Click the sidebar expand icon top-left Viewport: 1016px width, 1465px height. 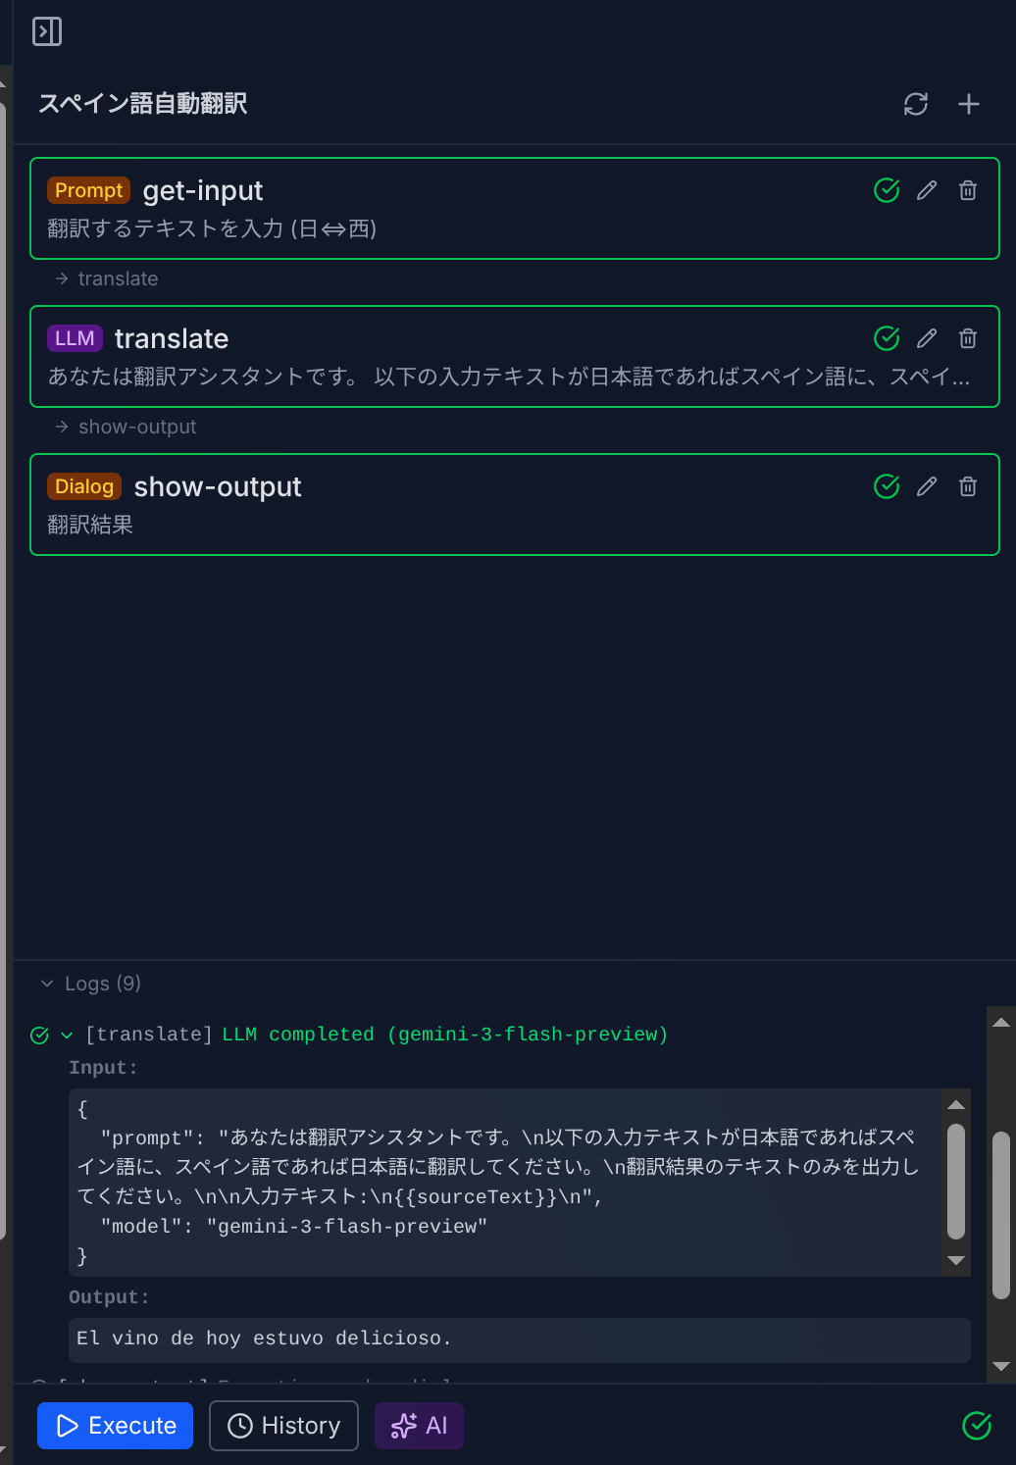click(x=45, y=31)
